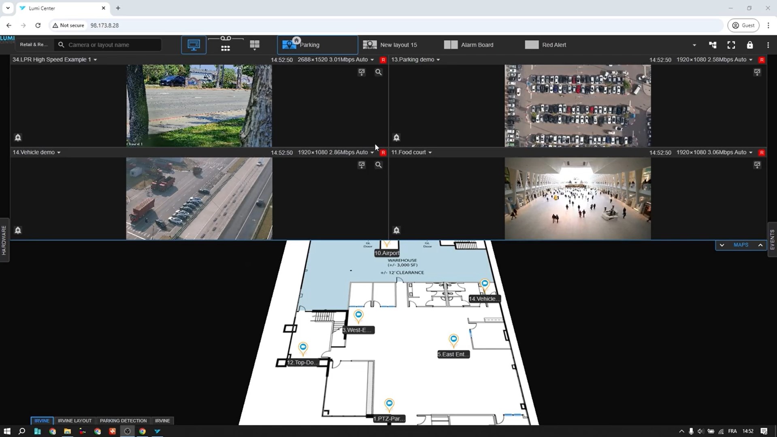777x437 pixels.
Task: Click alarm bell icon on Food court camera
Action: (396, 230)
